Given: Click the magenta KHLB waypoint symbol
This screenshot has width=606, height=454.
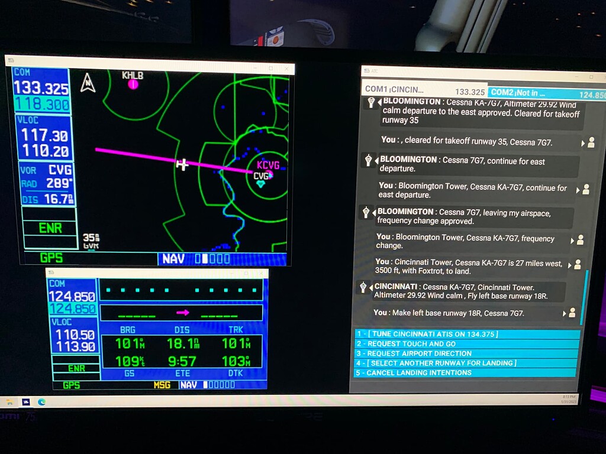Looking at the screenshot, I should click(134, 84).
